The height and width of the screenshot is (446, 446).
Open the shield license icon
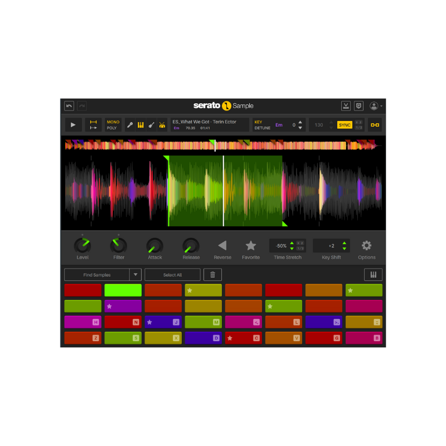click(358, 106)
